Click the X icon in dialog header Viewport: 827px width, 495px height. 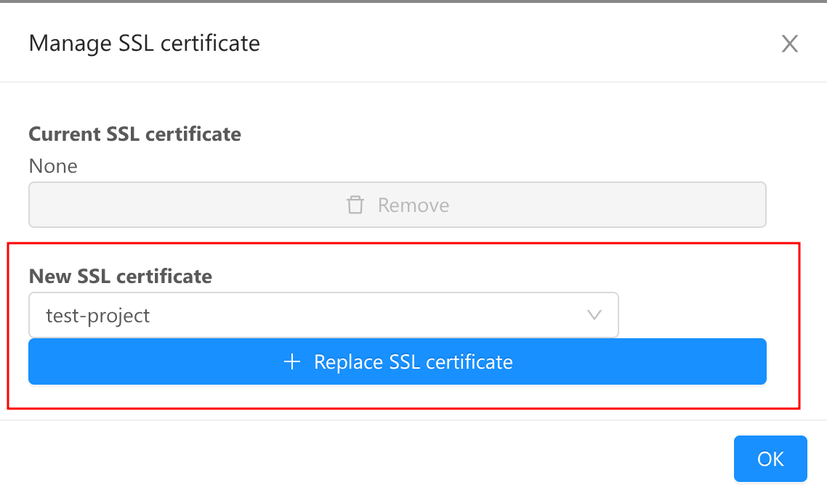pos(789,44)
